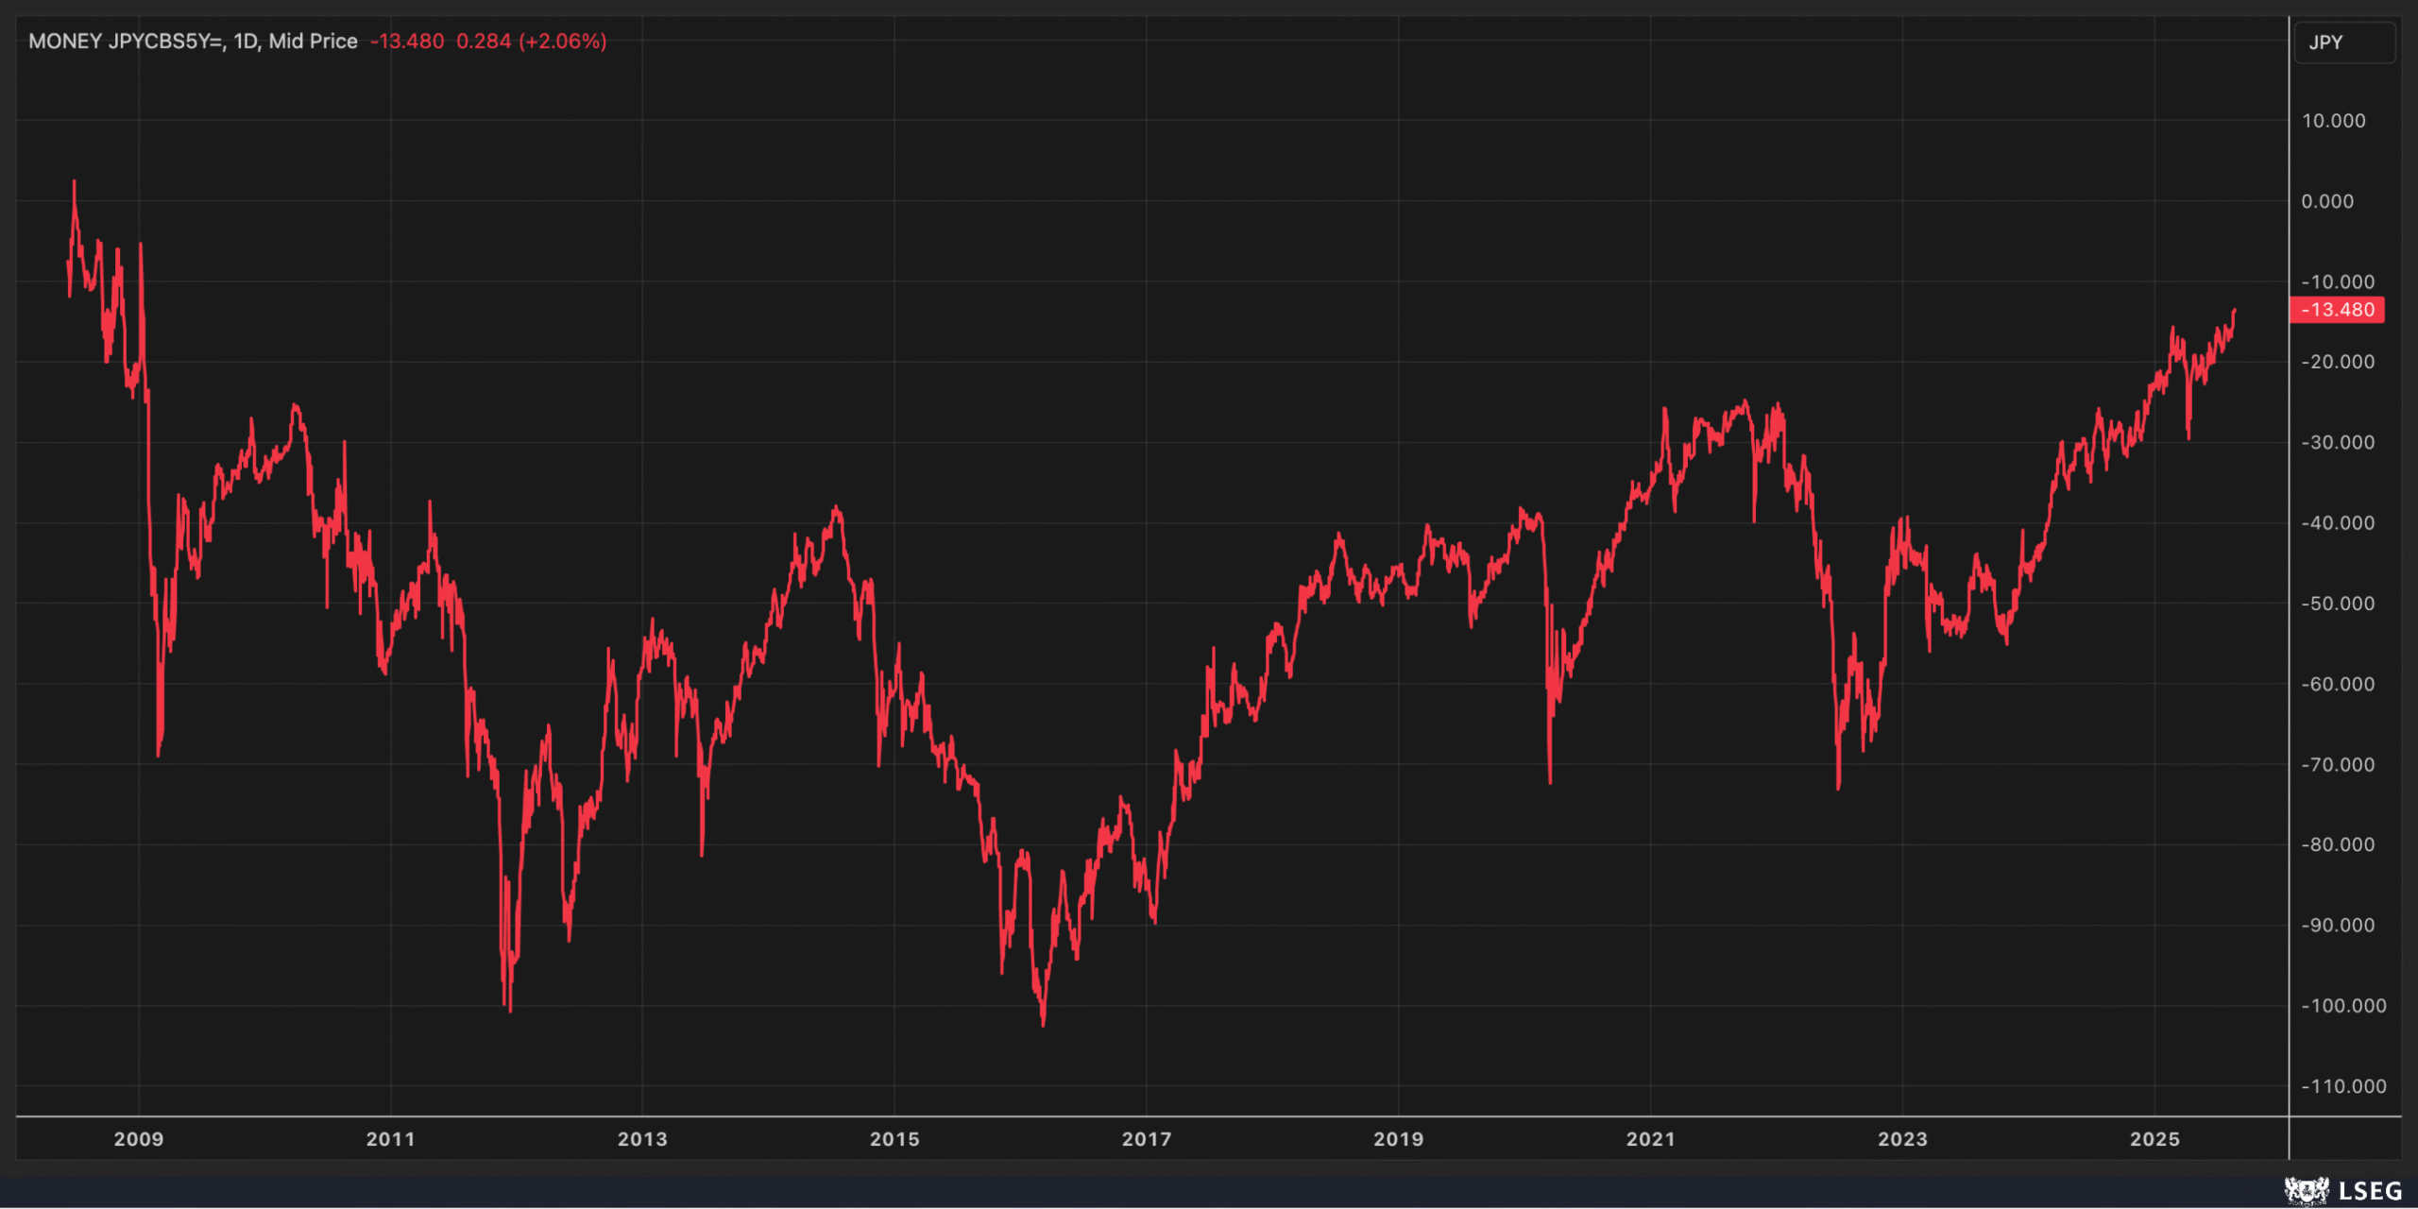The height and width of the screenshot is (1209, 2418).
Task: Click the 2021 time axis label
Action: (1651, 1139)
